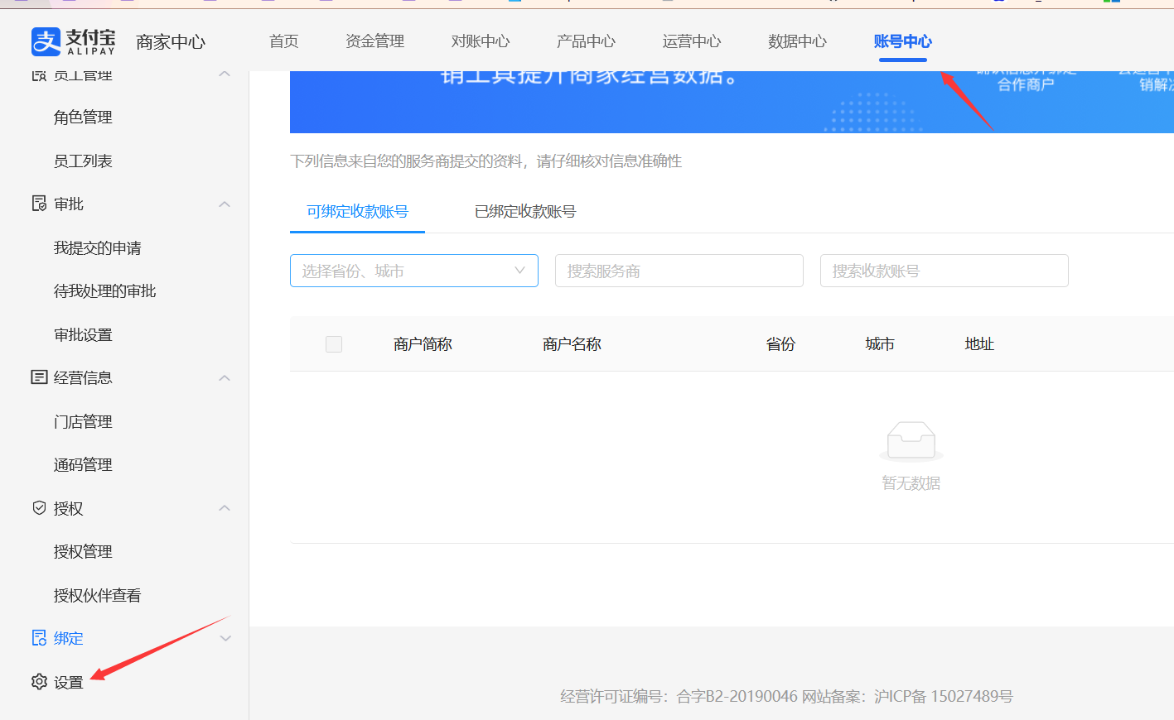Click the 审批 approval document icon
Image resolution: width=1174 pixels, height=720 pixels.
point(39,204)
